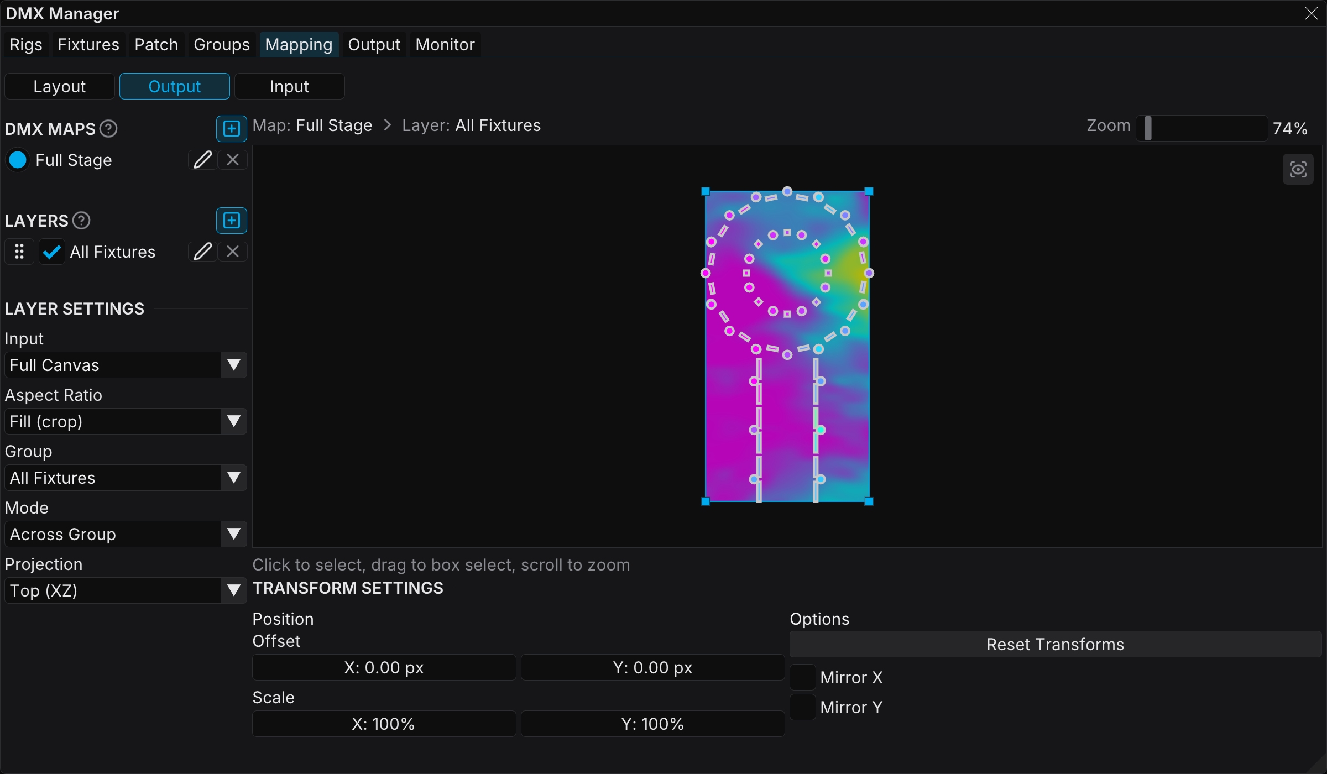The width and height of the screenshot is (1327, 774).
Task: Select the Output sub-view button
Action: (x=175, y=86)
